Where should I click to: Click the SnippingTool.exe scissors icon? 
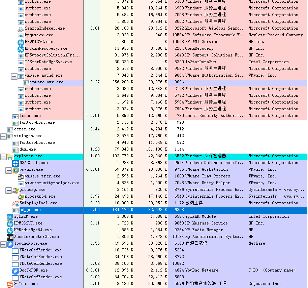point(15,204)
